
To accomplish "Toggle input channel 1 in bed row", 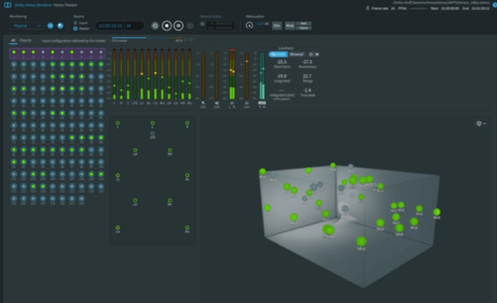I will coord(14,53).
